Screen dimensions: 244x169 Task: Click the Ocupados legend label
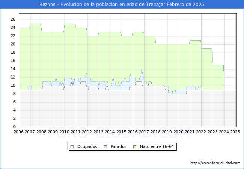tap(87, 146)
